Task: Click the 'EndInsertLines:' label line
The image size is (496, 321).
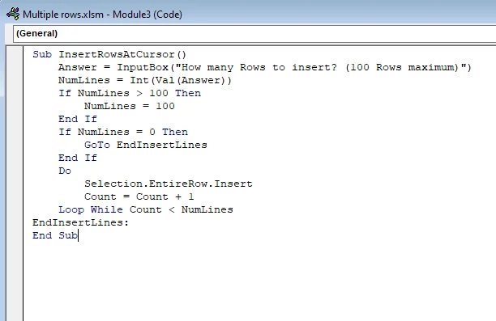Action: coord(81,222)
